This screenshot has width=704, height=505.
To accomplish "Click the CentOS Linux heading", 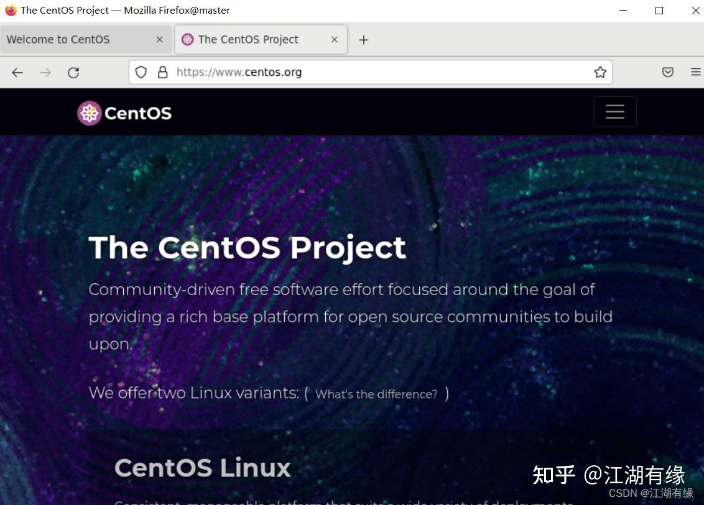I will pyautogui.click(x=202, y=467).
